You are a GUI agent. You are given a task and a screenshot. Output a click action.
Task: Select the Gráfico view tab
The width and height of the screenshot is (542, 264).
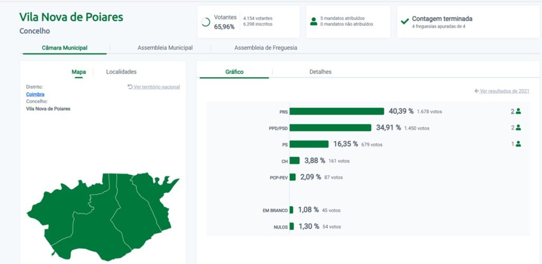click(x=234, y=71)
